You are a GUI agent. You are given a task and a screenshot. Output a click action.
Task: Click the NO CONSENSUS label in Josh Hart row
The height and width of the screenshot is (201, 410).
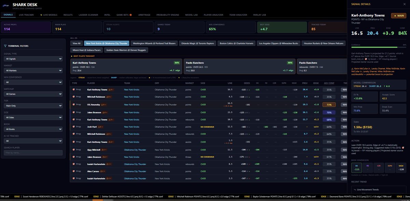pyautogui.click(x=207, y=127)
